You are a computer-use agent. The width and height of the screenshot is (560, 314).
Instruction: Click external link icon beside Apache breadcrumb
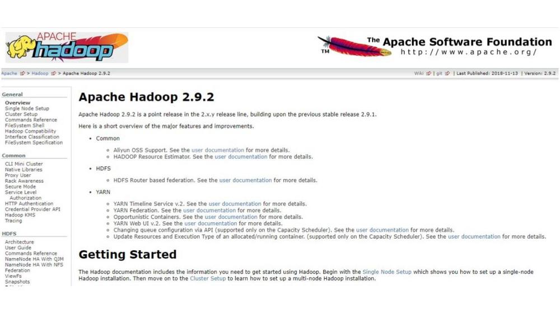tap(22, 73)
